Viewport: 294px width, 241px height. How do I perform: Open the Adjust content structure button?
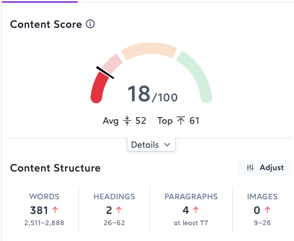265,168
